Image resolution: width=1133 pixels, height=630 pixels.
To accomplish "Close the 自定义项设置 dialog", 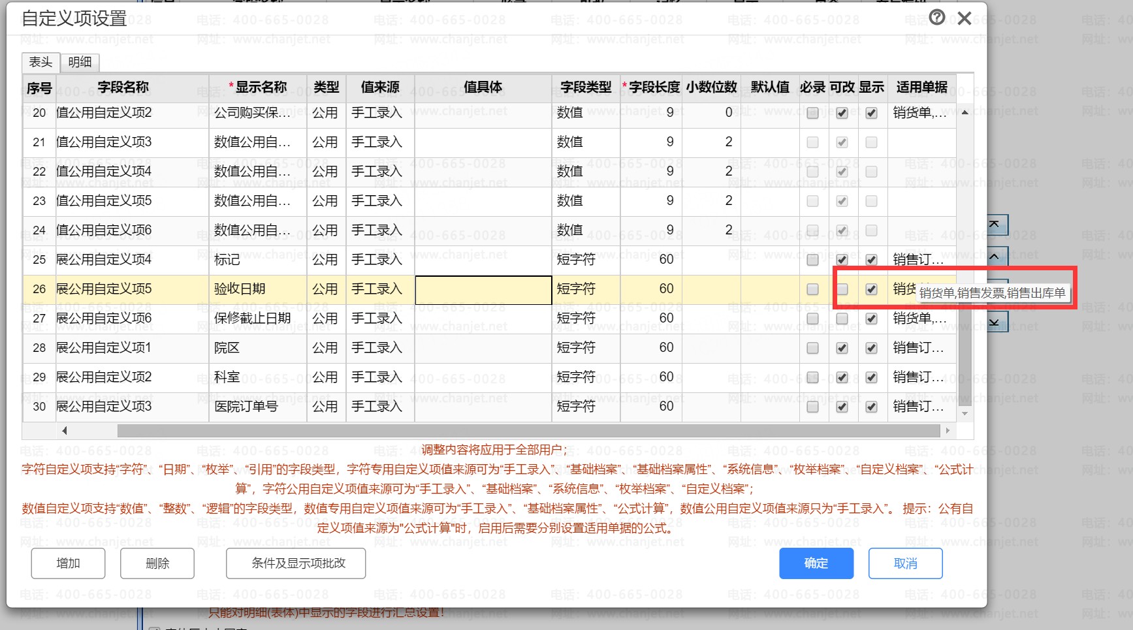I will 965,18.
